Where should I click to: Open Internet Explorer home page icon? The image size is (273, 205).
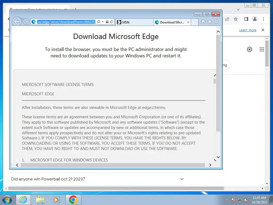[x=203, y=21]
